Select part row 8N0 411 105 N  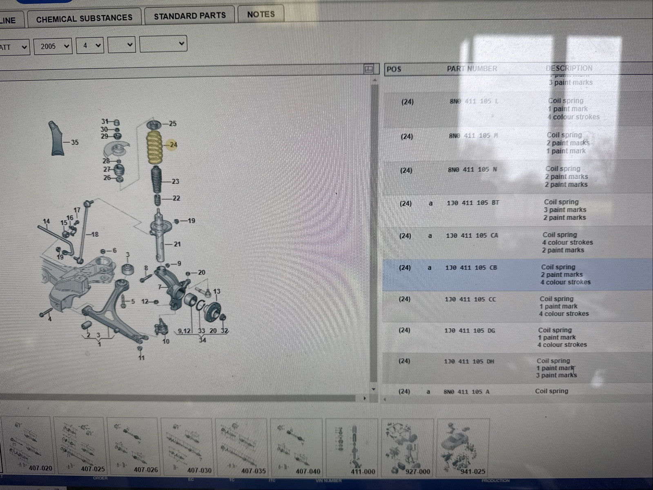(x=517, y=177)
